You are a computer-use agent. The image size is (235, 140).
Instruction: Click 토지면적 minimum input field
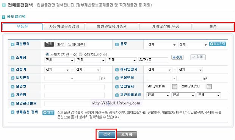(x=57, y=78)
